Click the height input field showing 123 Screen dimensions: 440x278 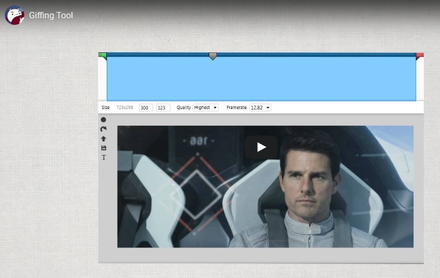[x=163, y=108]
